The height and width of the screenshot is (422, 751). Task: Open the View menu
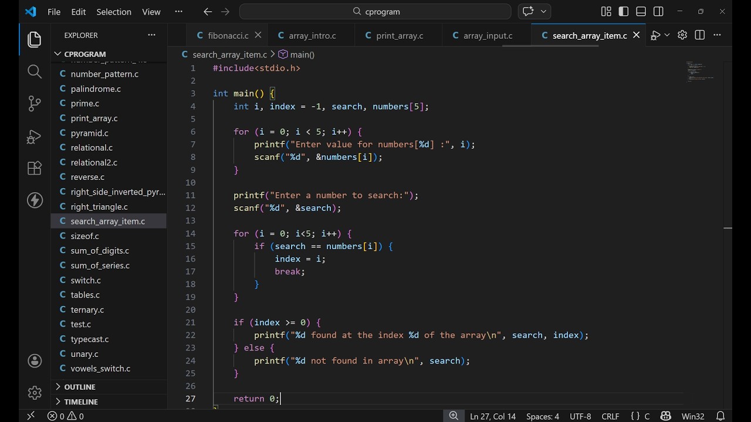(x=151, y=12)
